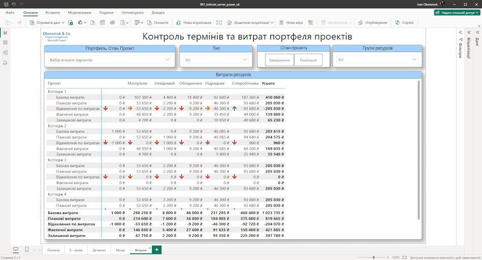Toggle Завершення project state slicer
Image resolution: width=482 pixels, height=260 pixels.
279,60
